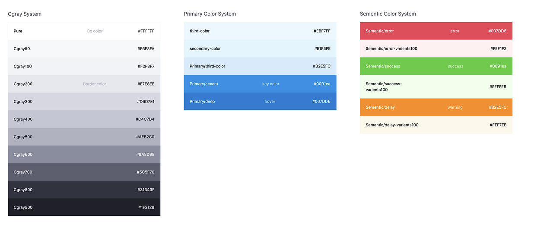This screenshot has height=235, width=553.
Task: Click the "Primary Color System" heading
Action: (x=210, y=14)
